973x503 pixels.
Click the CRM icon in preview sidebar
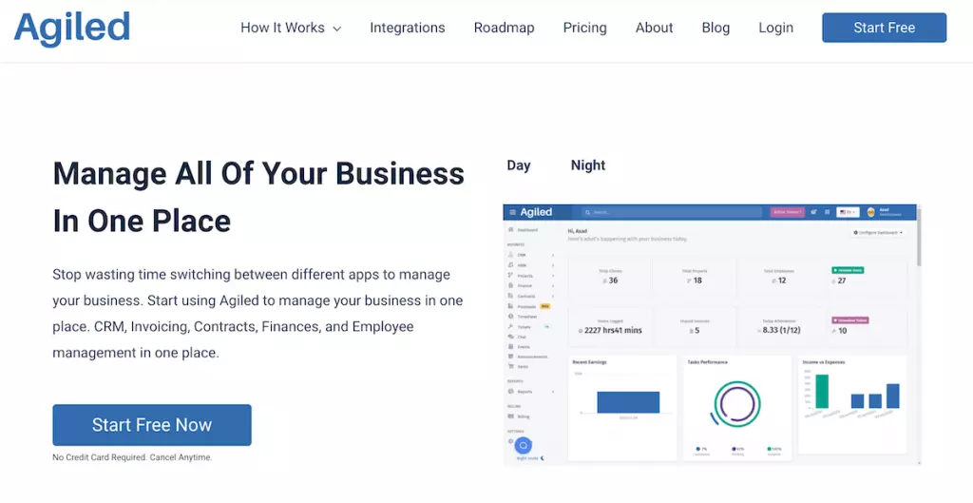pyautogui.click(x=510, y=255)
